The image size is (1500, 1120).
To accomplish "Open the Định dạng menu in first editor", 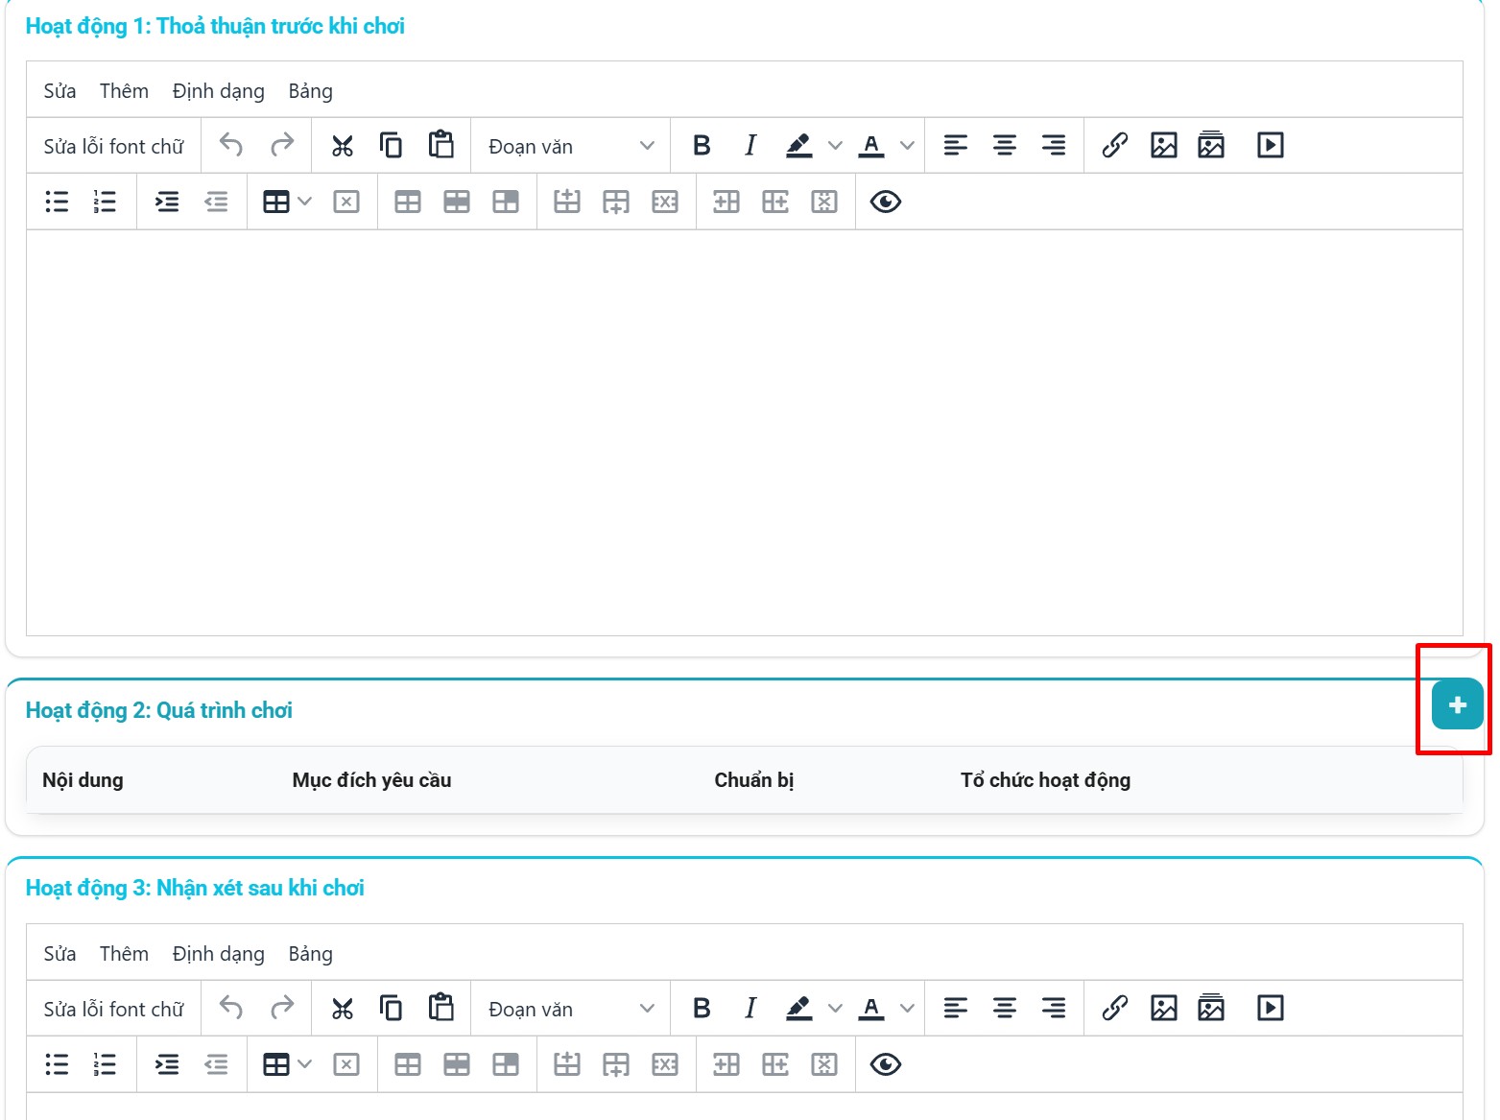I will coord(218,91).
